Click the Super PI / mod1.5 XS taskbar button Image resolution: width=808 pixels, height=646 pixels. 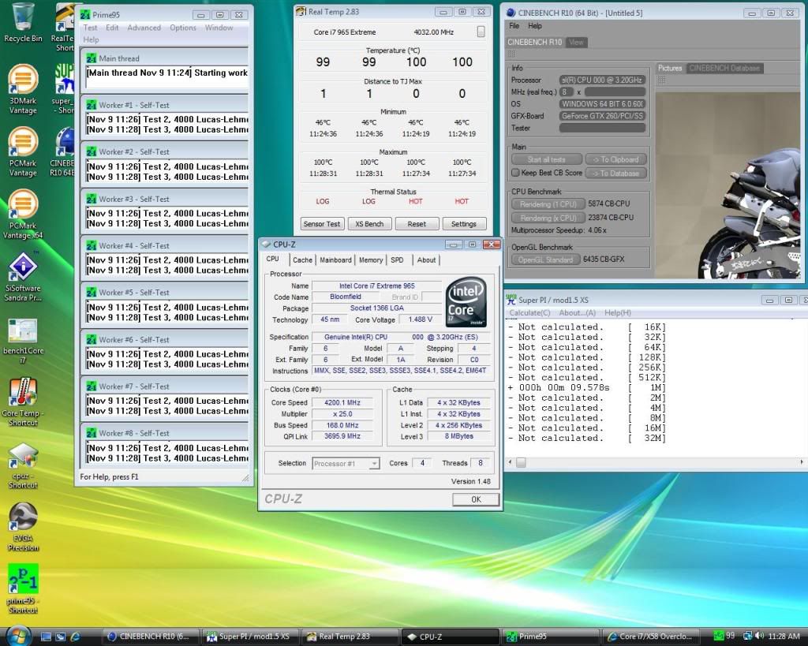(251, 637)
